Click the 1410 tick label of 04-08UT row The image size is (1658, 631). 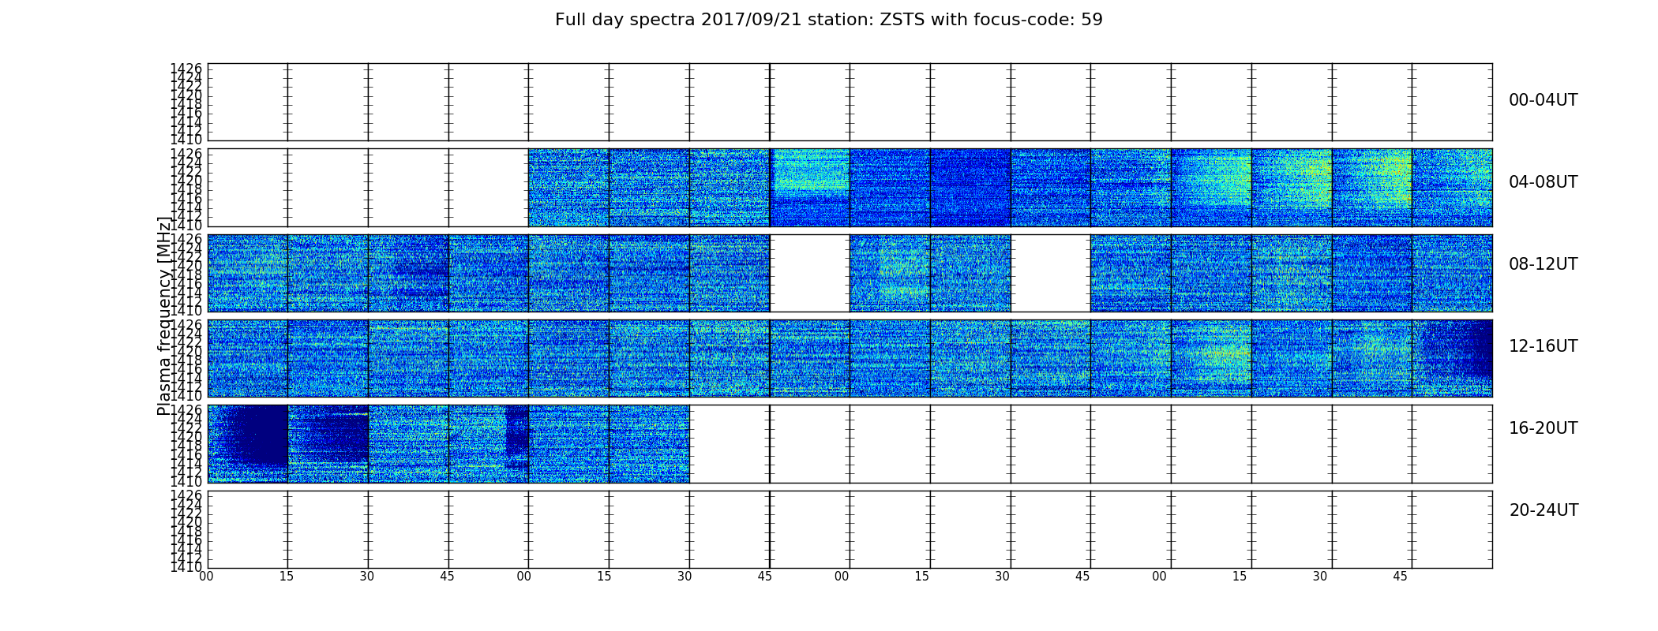tap(186, 225)
